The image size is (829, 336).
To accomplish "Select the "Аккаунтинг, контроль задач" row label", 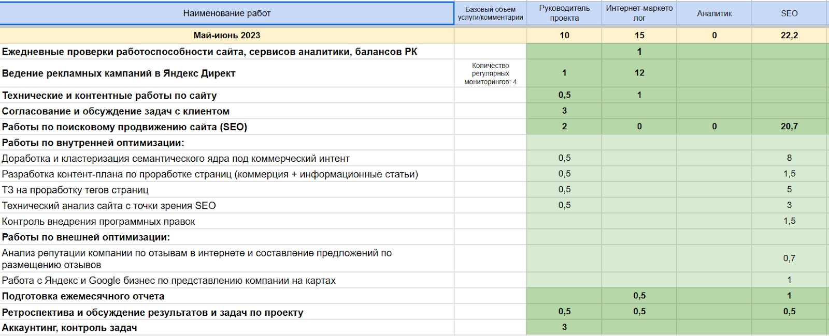I will click(x=69, y=328).
